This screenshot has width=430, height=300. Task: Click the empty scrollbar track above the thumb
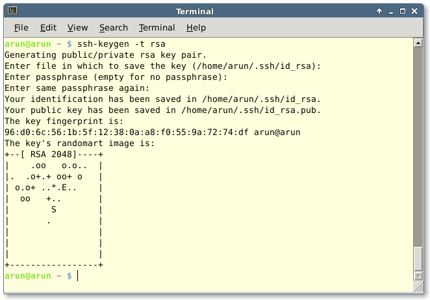coord(418,143)
